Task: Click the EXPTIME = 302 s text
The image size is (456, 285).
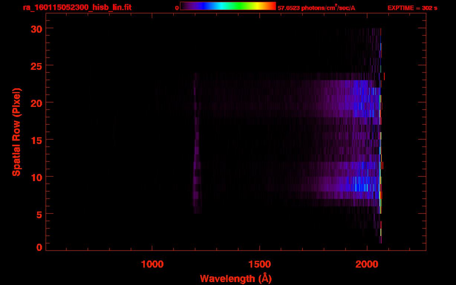Action: [x=412, y=8]
